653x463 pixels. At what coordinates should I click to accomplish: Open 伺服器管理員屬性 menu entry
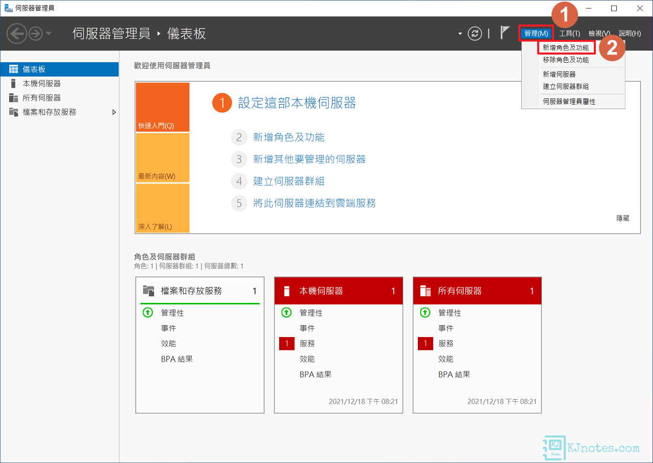click(569, 101)
